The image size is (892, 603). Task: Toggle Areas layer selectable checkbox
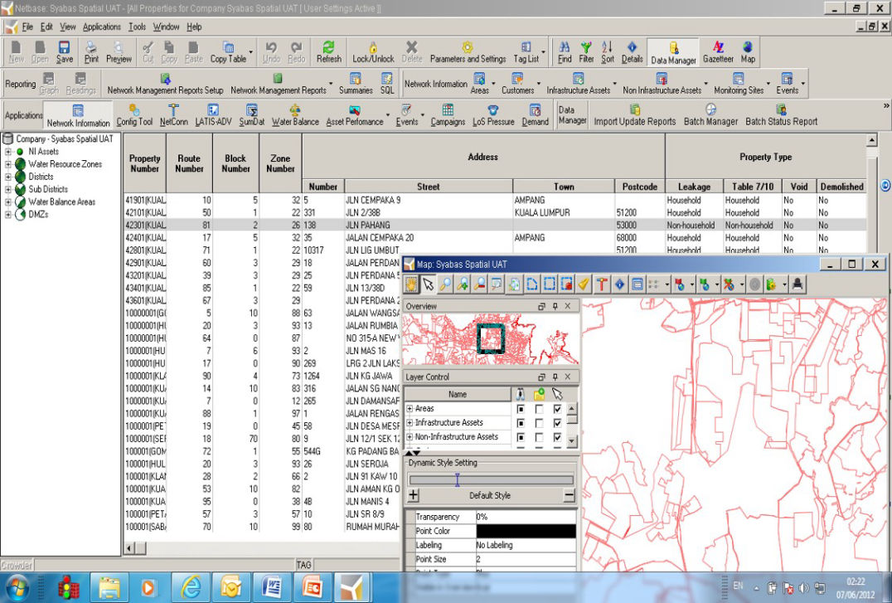tap(557, 409)
